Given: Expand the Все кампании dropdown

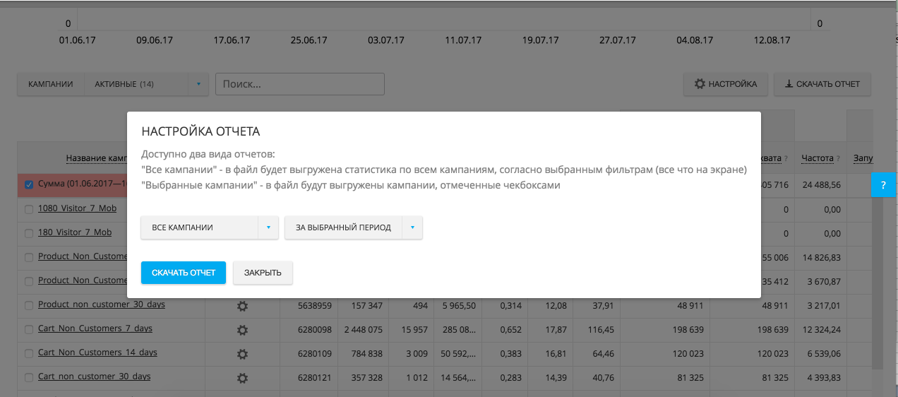Looking at the screenshot, I should [x=209, y=227].
